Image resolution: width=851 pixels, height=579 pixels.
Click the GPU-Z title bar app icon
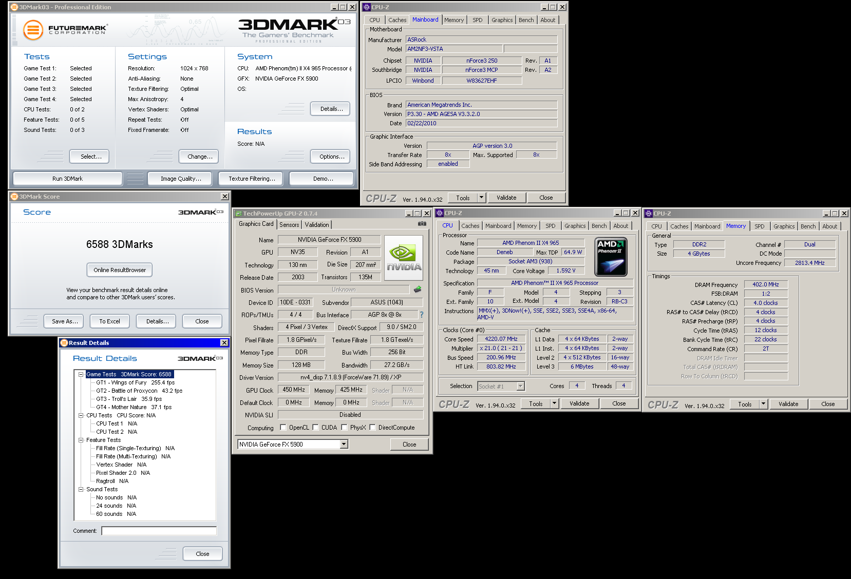238,214
